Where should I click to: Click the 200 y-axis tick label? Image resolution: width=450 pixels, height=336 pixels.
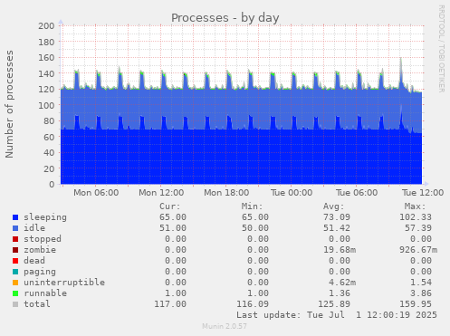(x=46, y=26)
